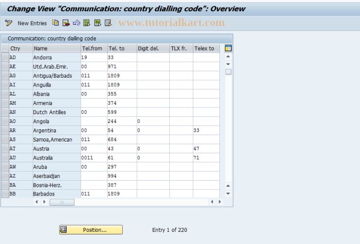360x244 pixels.
Task: Click the Select All icon
Action: click(x=87, y=23)
